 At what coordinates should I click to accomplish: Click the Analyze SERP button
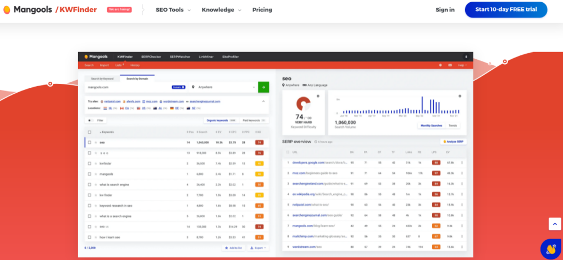[x=454, y=142]
